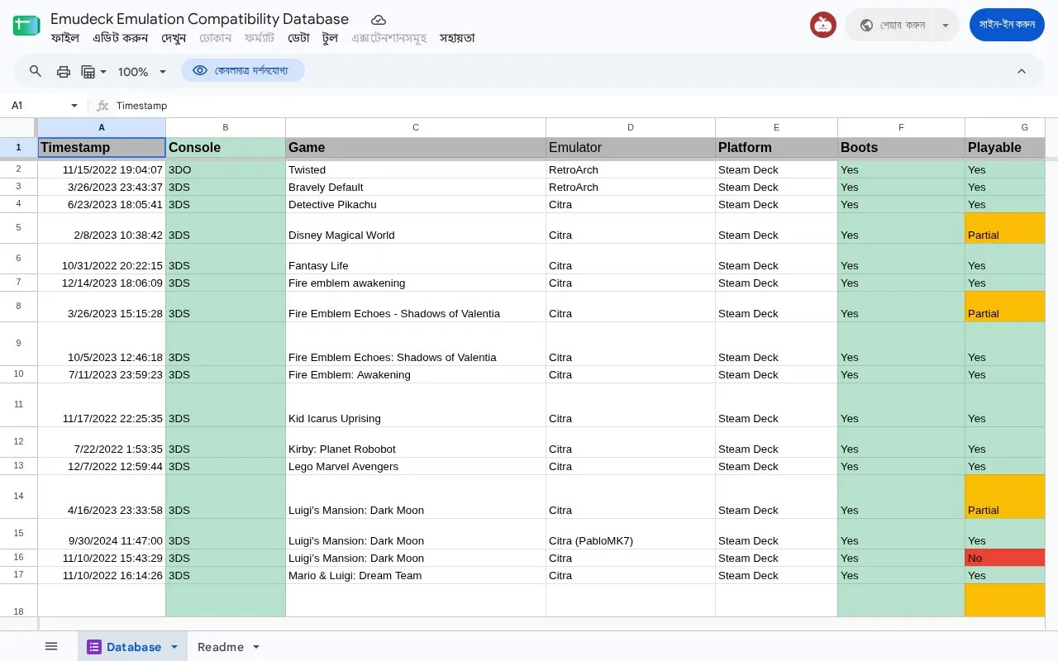
Task: Click the print icon
Action: 64,71
